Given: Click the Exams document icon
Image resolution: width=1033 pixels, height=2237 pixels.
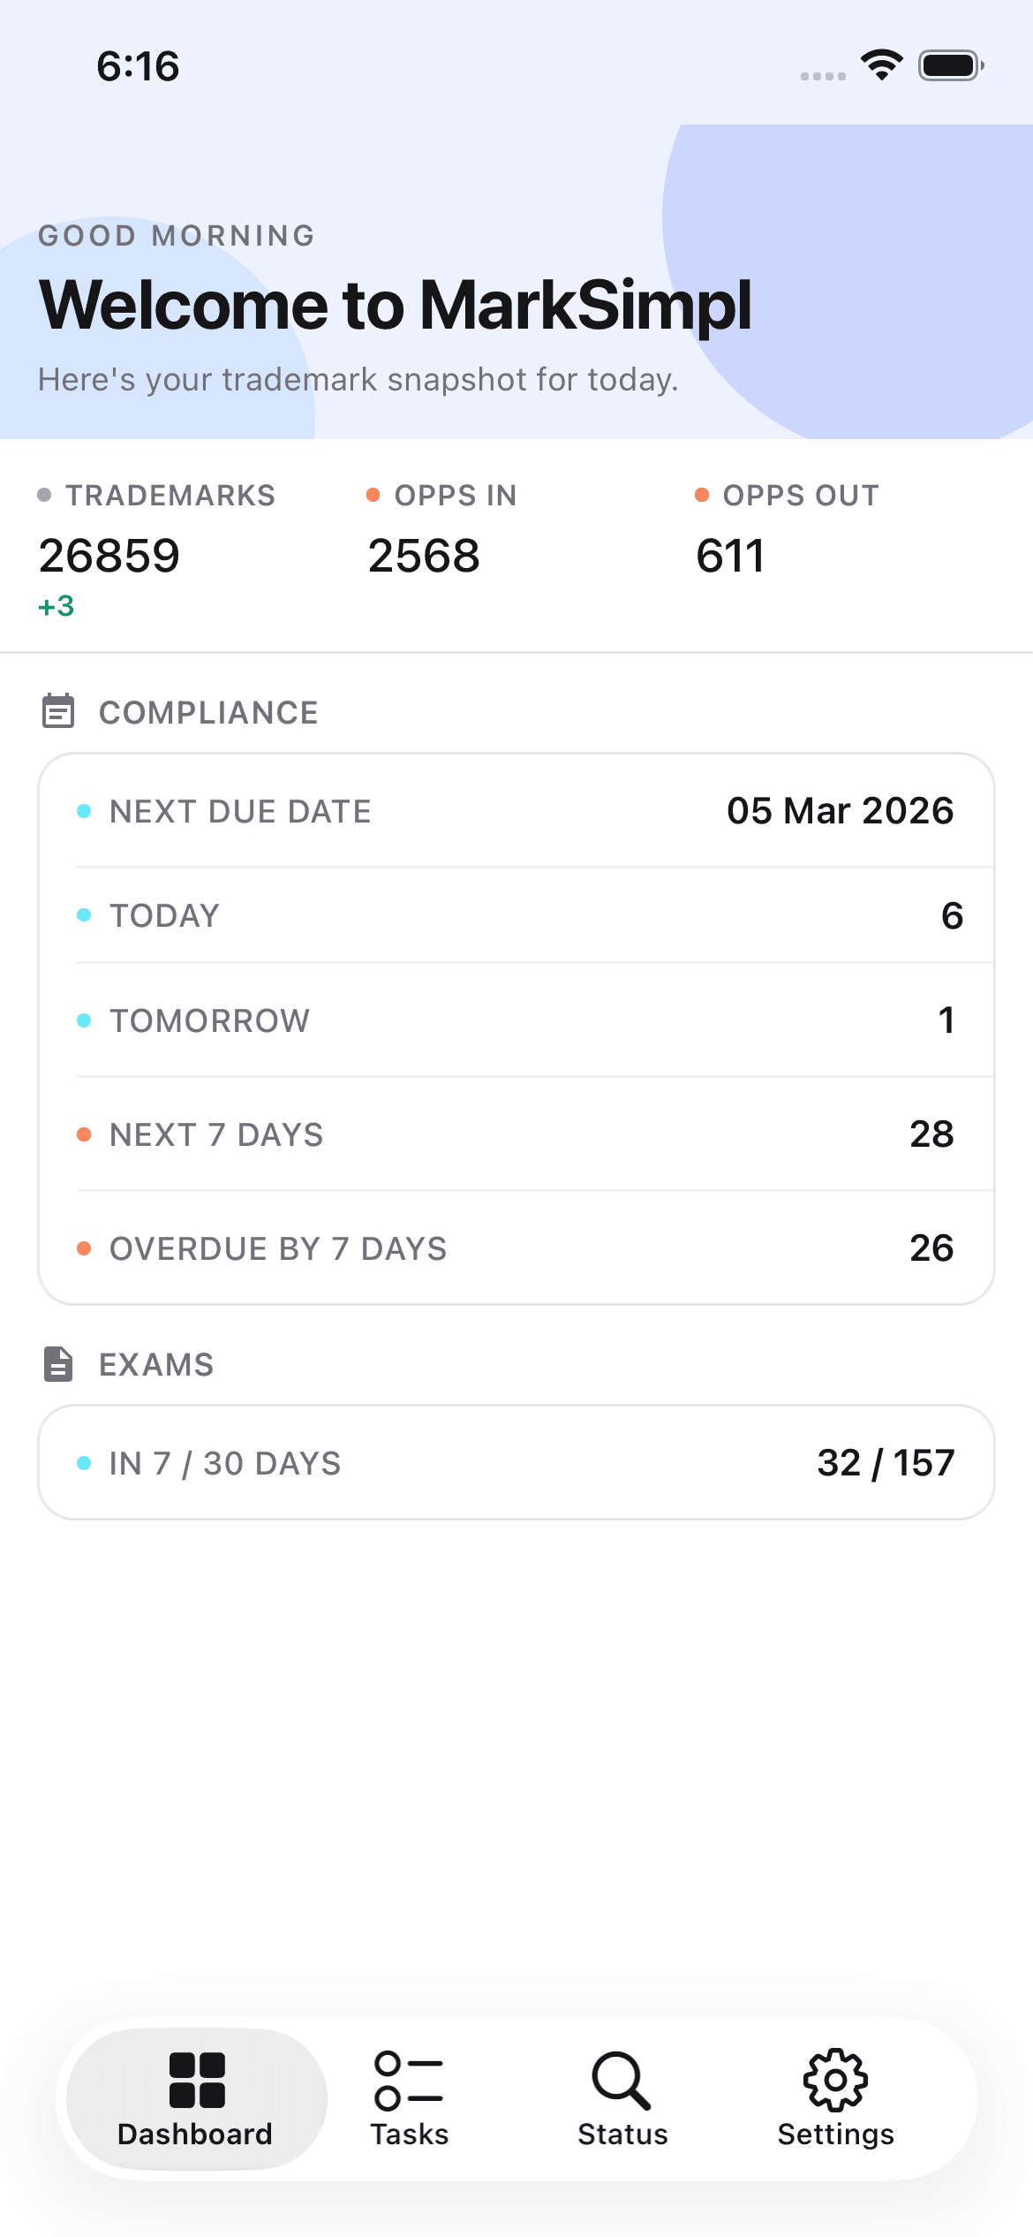Looking at the screenshot, I should (58, 1363).
